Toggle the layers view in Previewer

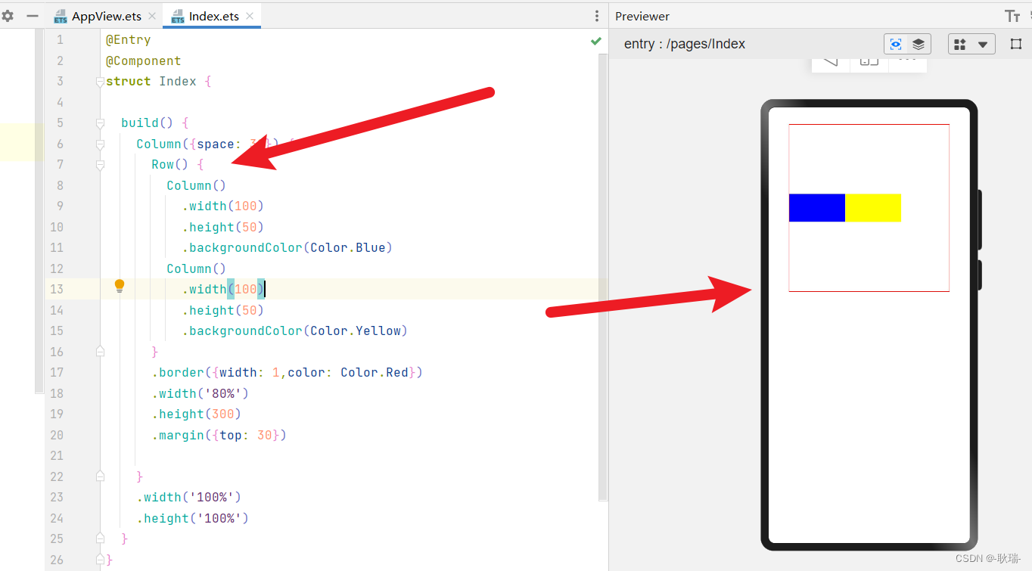(919, 44)
